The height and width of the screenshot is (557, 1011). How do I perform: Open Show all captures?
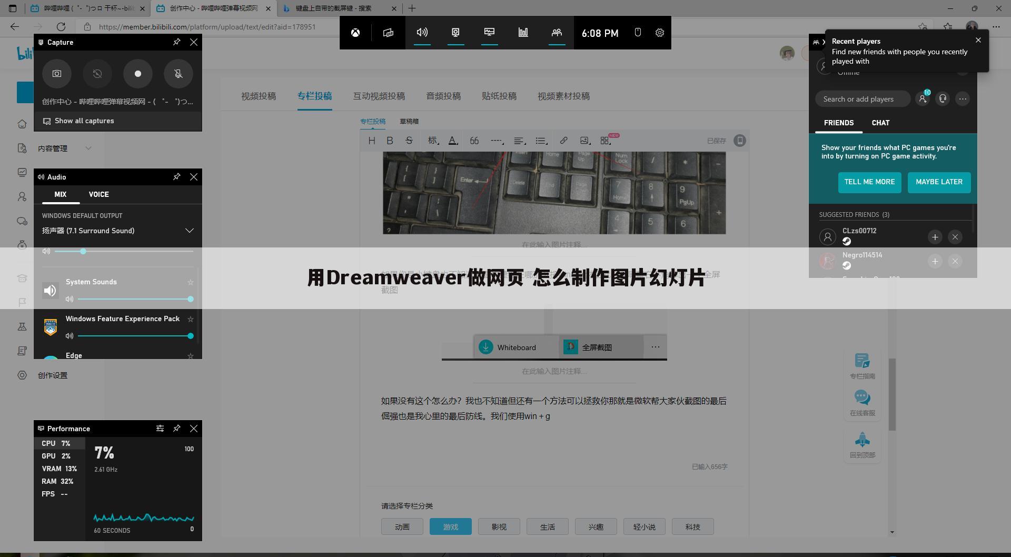point(84,121)
